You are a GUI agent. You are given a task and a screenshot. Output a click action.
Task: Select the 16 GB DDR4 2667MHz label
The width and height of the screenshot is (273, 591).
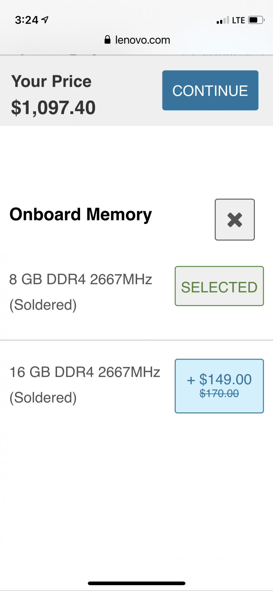pyautogui.click(x=85, y=372)
